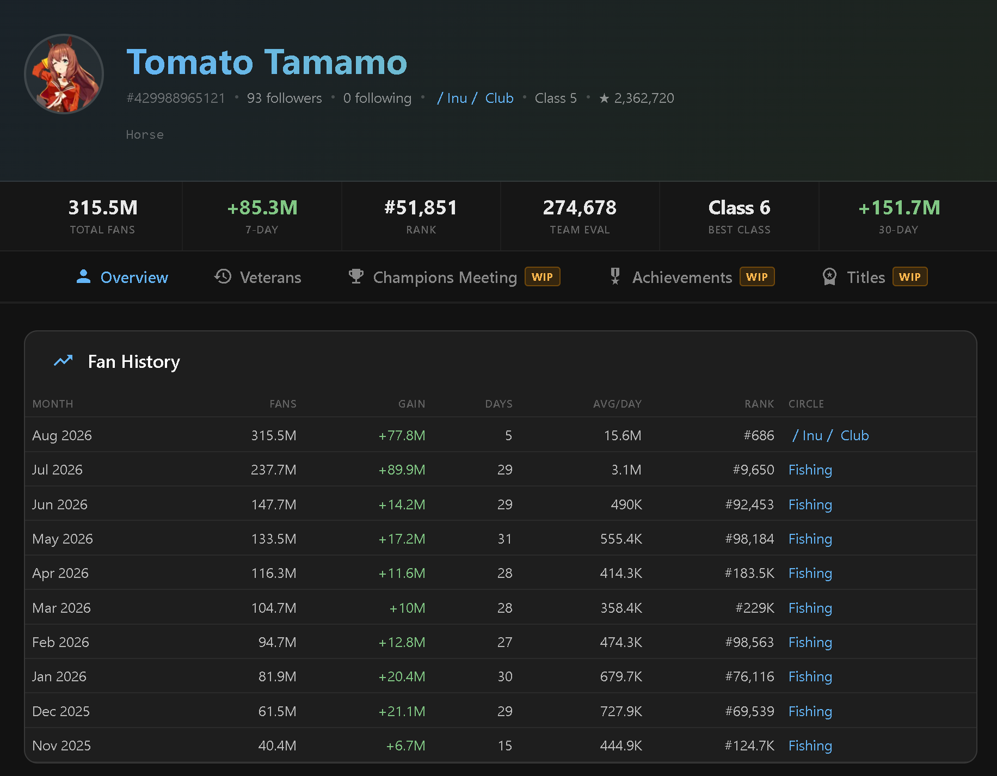The height and width of the screenshot is (776, 997).
Task: Open the Titles tab
Action: tap(875, 277)
